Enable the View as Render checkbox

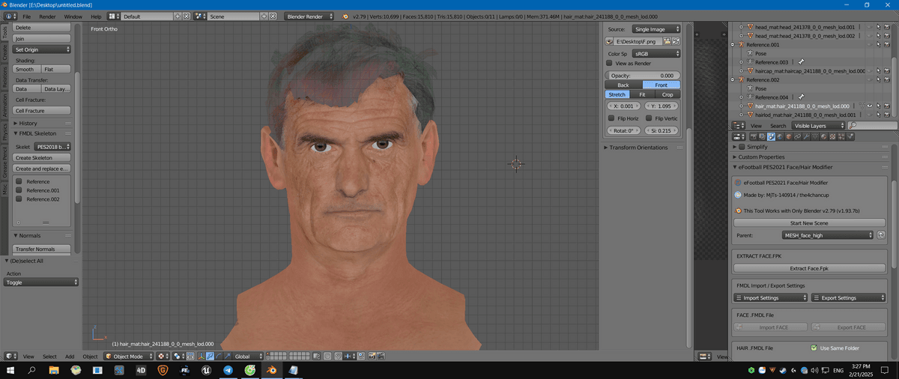[610, 64]
